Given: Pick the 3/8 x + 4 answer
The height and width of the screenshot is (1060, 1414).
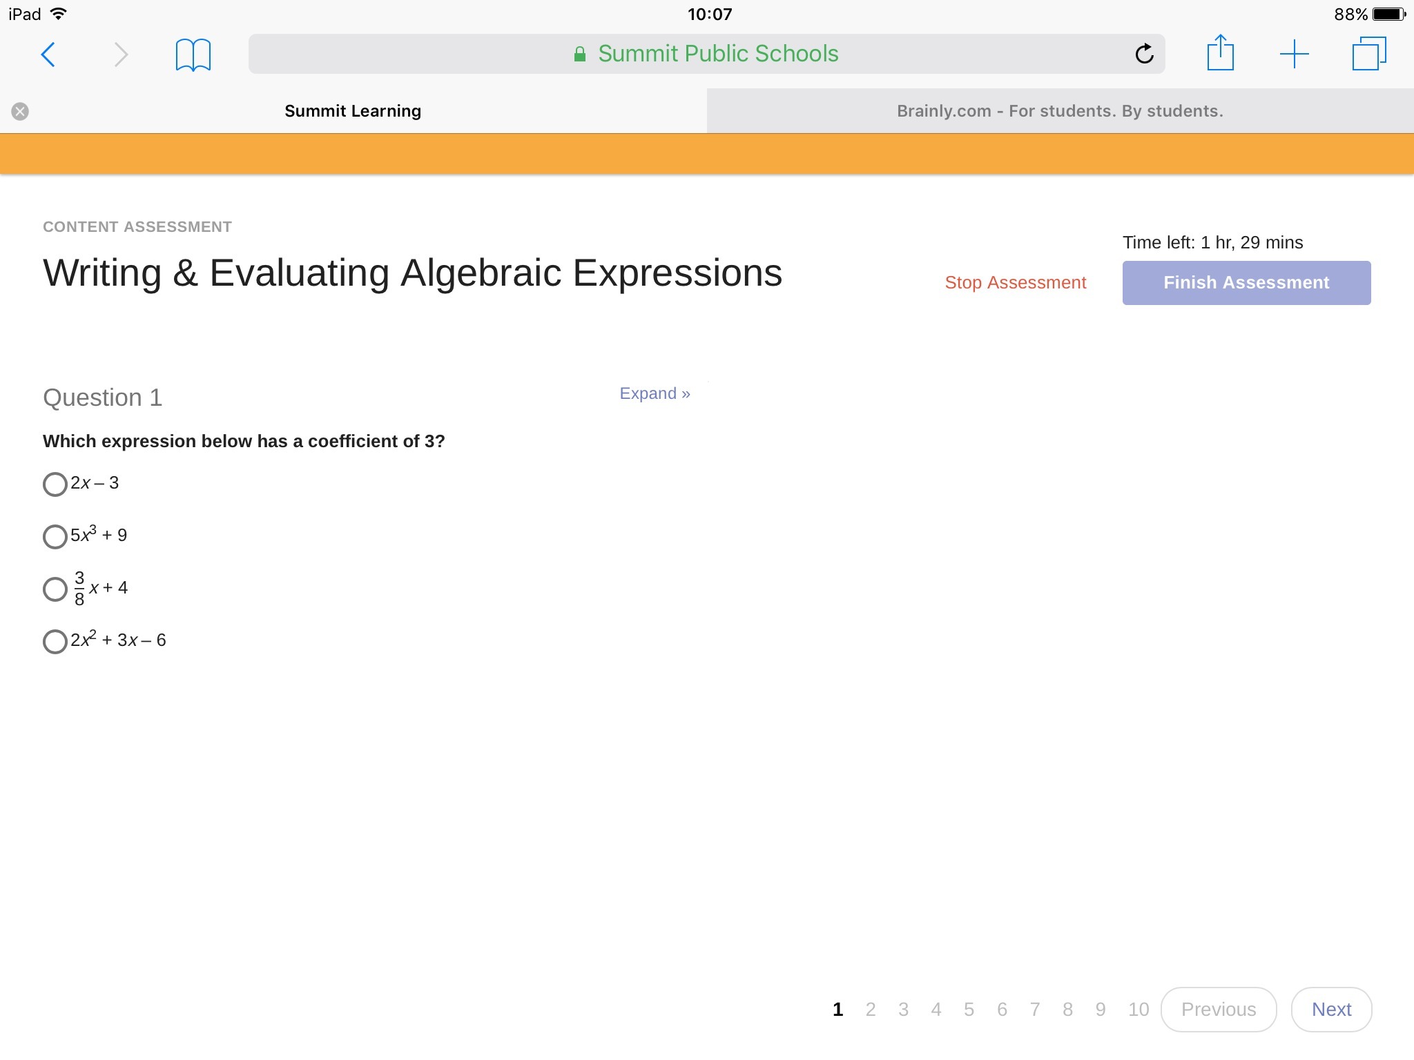Looking at the screenshot, I should click(55, 589).
